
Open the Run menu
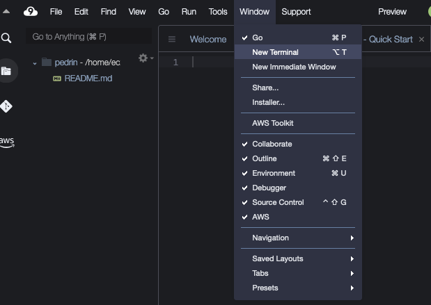coord(189,12)
